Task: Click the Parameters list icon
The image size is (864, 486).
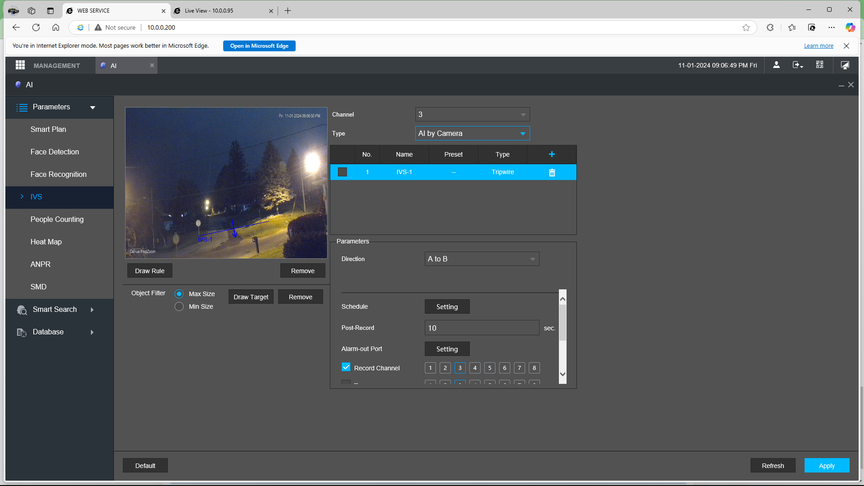Action: [x=22, y=107]
